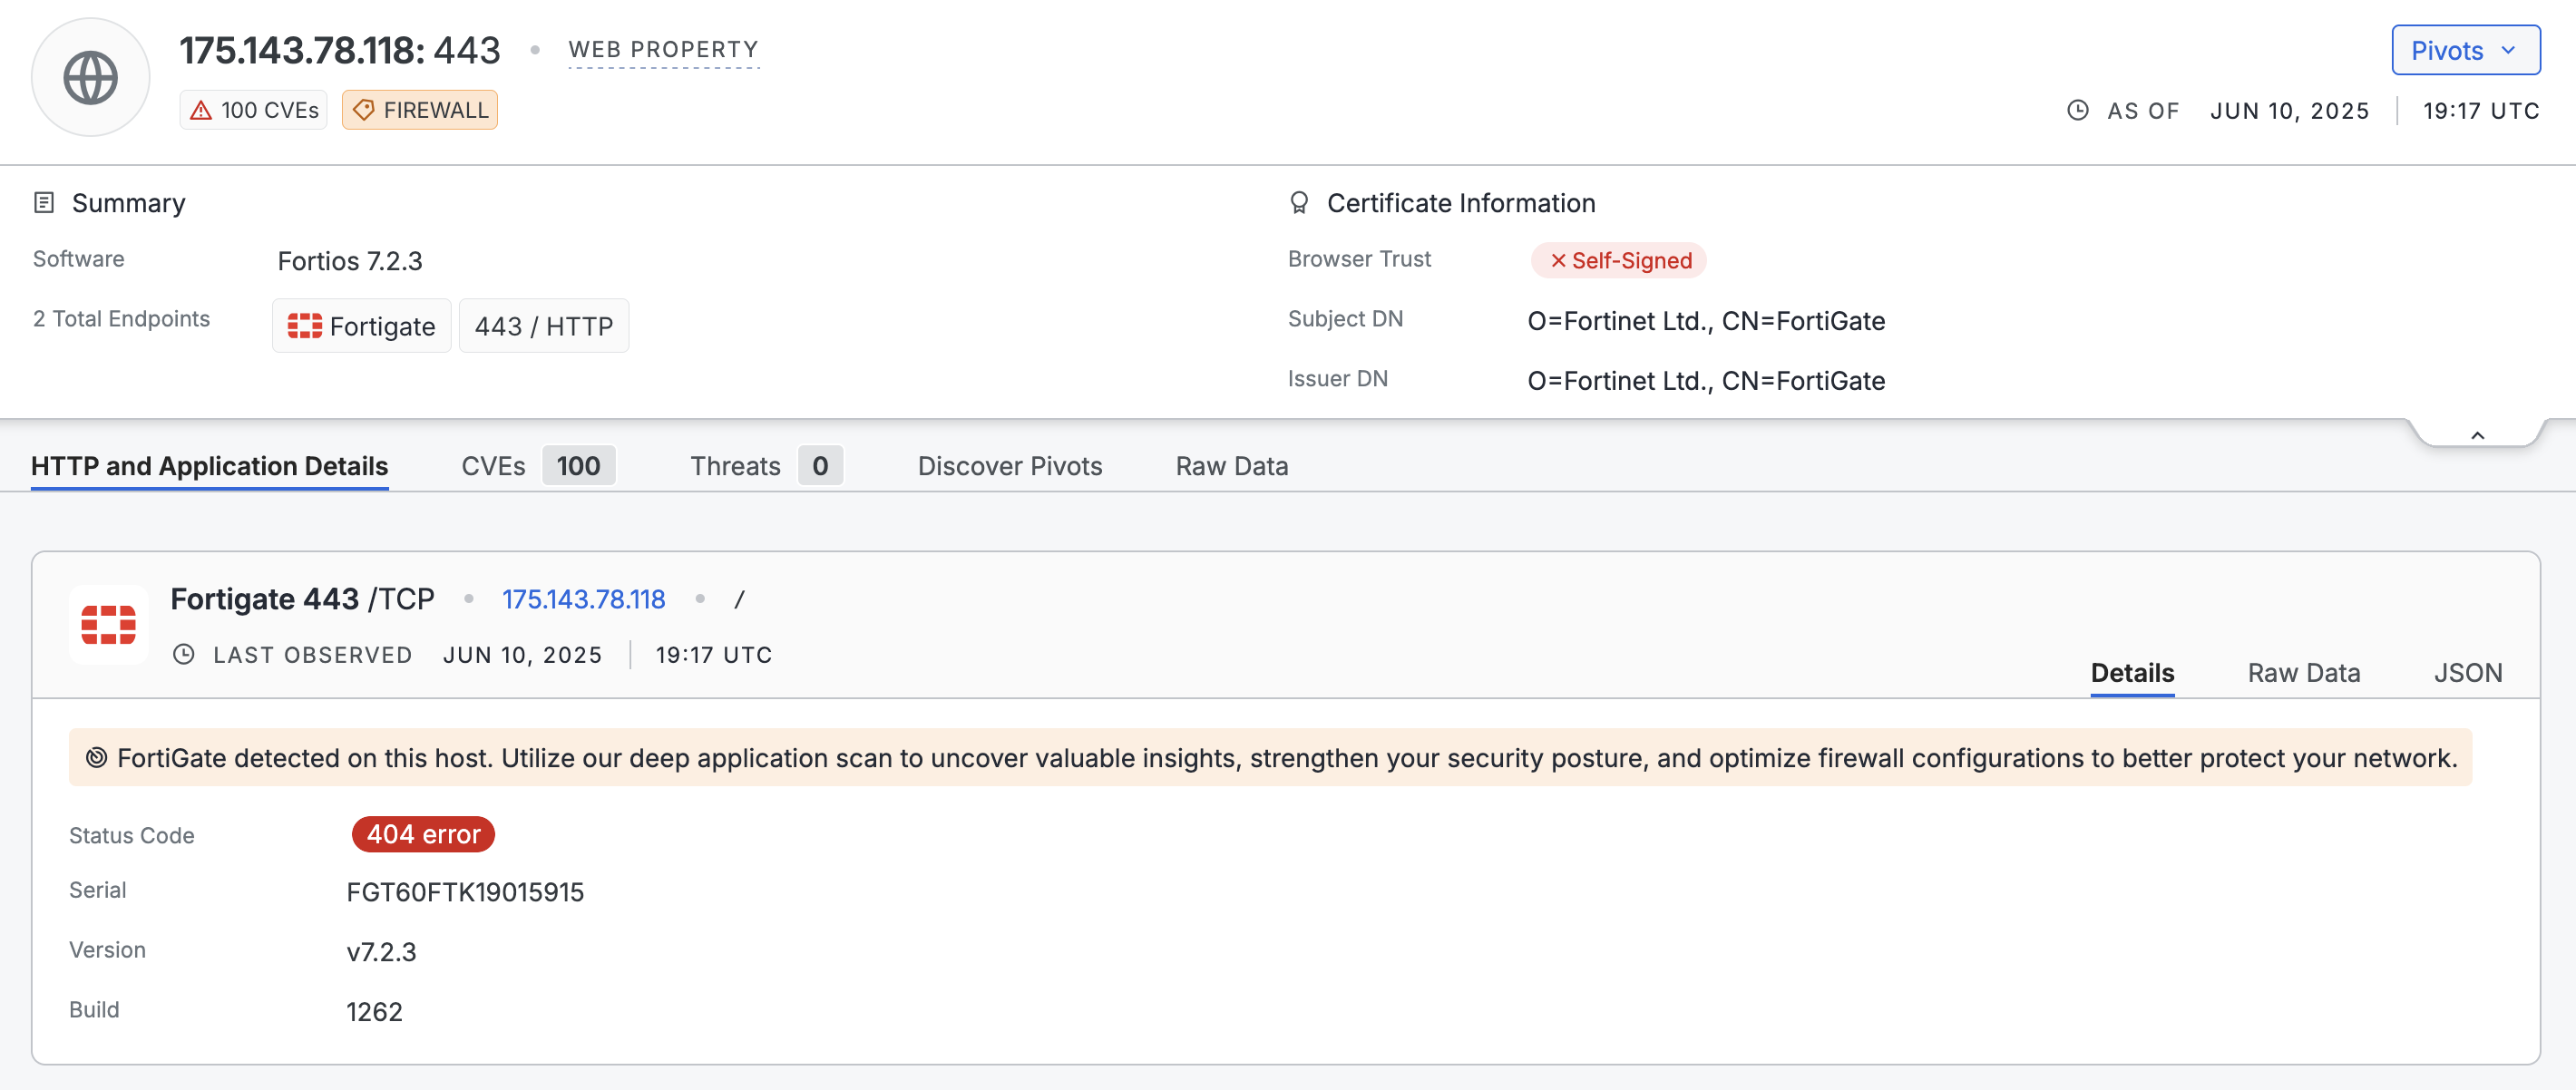Click the clock icon beside AS OF
Image resolution: width=2576 pixels, height=1090 pixels.
point(2078,110)
